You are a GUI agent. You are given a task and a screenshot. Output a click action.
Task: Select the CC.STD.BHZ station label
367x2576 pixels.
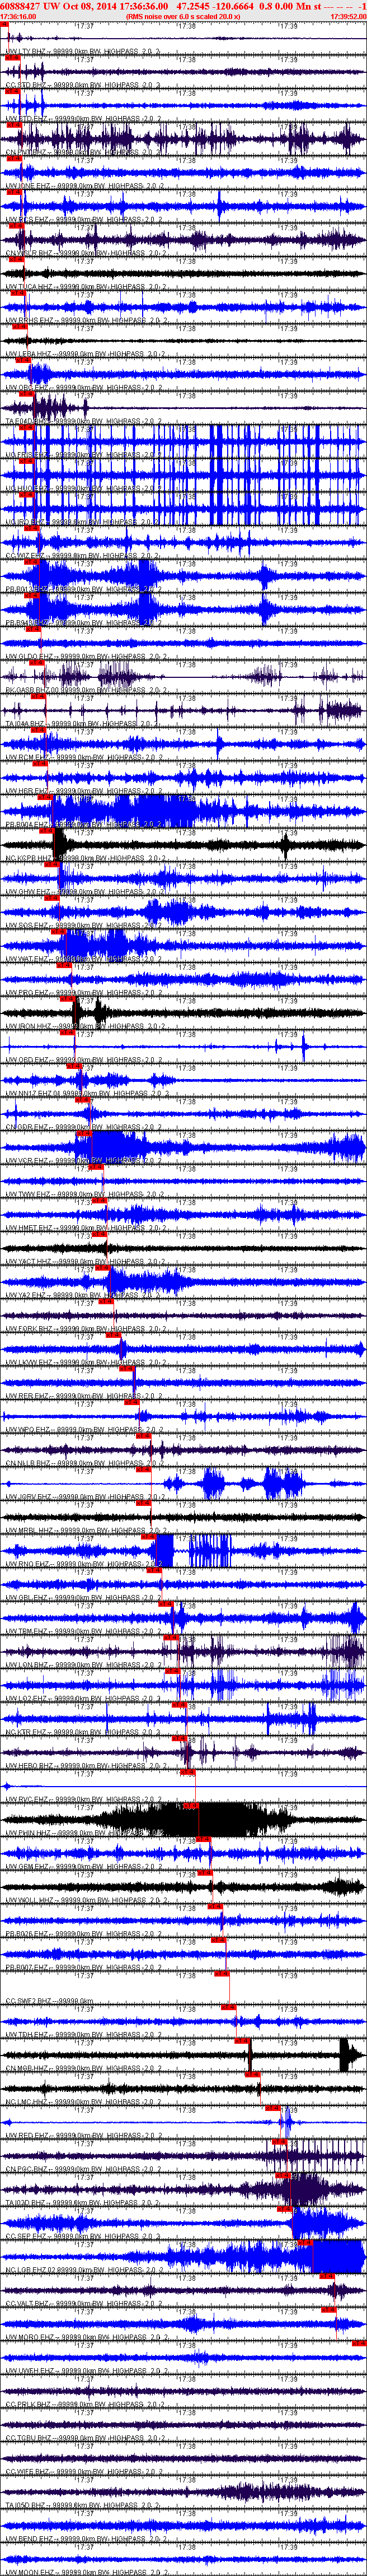point(84,85)
